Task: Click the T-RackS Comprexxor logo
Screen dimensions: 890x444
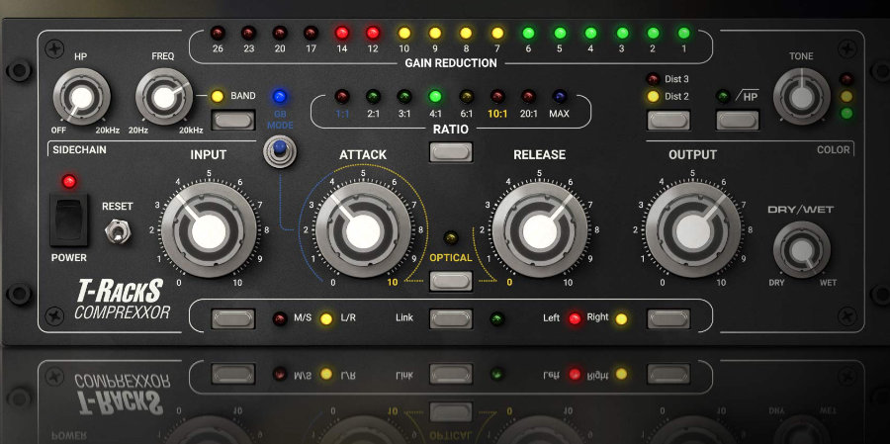Action: tap(121, 299)
